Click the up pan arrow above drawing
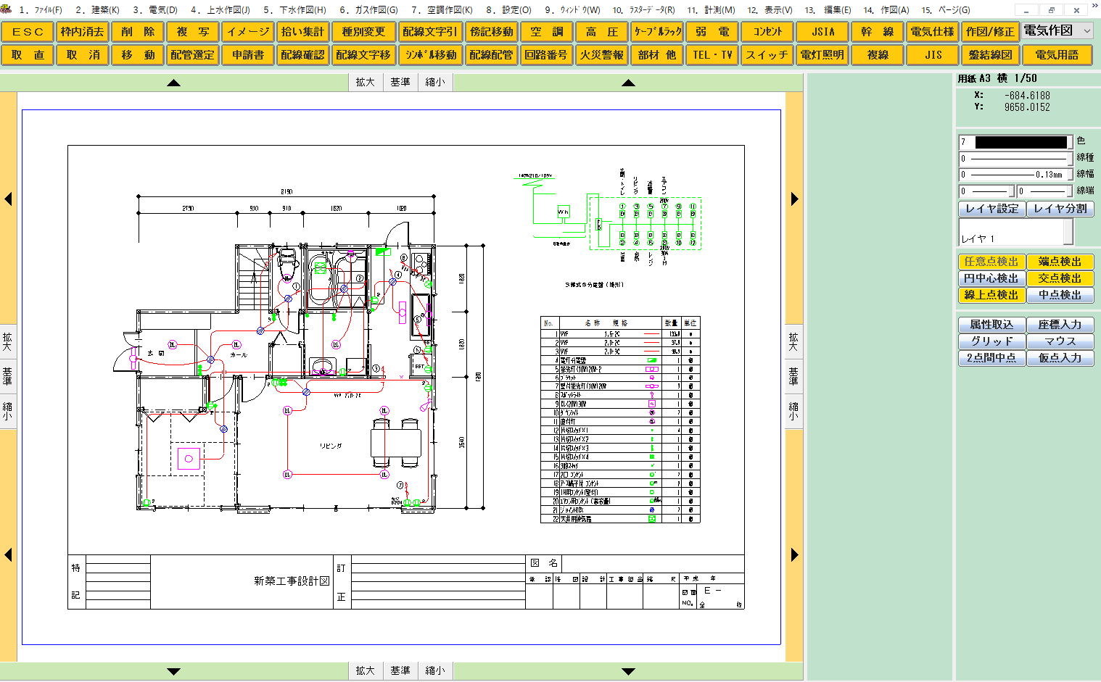Image resolution: width=1101 pixels, height=682 pixels. [173, 83]
